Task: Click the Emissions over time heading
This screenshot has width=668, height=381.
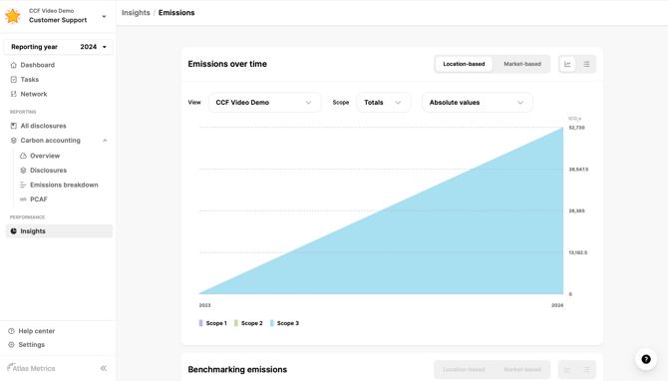Action: tap(227, 64)
